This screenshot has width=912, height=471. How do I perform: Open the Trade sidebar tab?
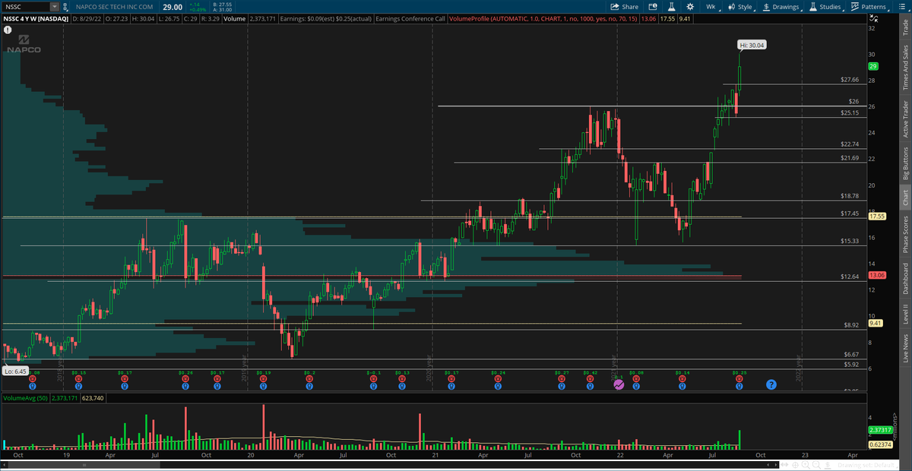click(904, 28)
